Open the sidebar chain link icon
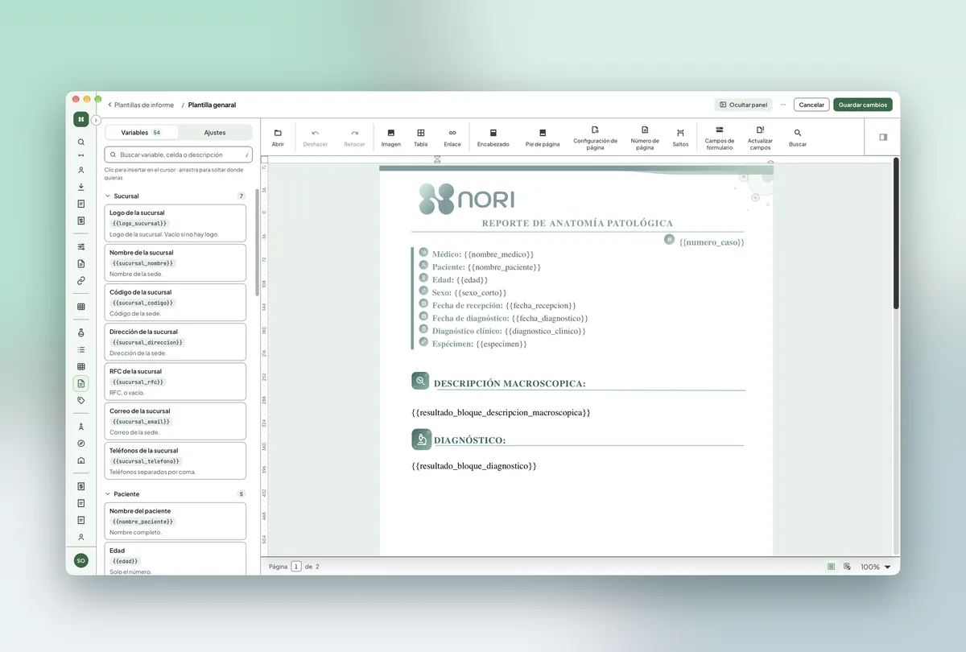966x652 pixels. click(80, 281)
